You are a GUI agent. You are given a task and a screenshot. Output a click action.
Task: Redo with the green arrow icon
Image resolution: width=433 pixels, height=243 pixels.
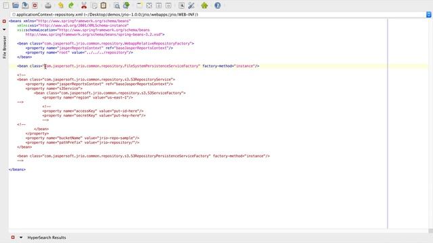pyautogui.click(x=71, y=5)
